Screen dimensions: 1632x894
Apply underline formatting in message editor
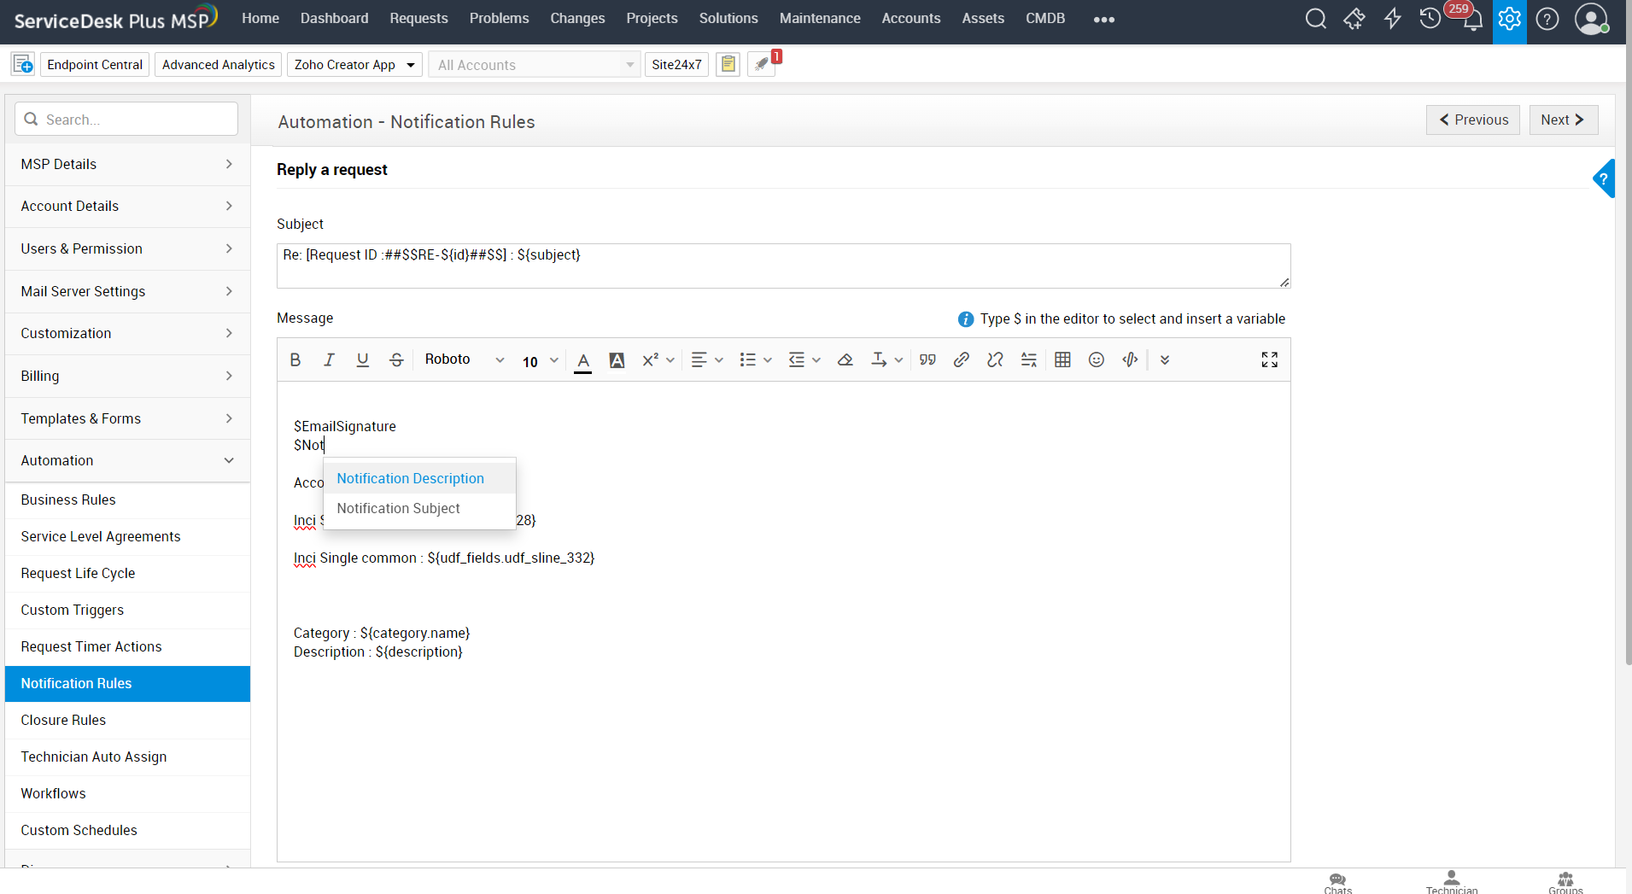pyautogui.click(x=363, y=359)
